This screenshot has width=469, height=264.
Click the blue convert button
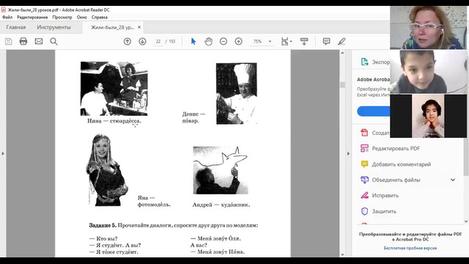click(x=374, y=111)
